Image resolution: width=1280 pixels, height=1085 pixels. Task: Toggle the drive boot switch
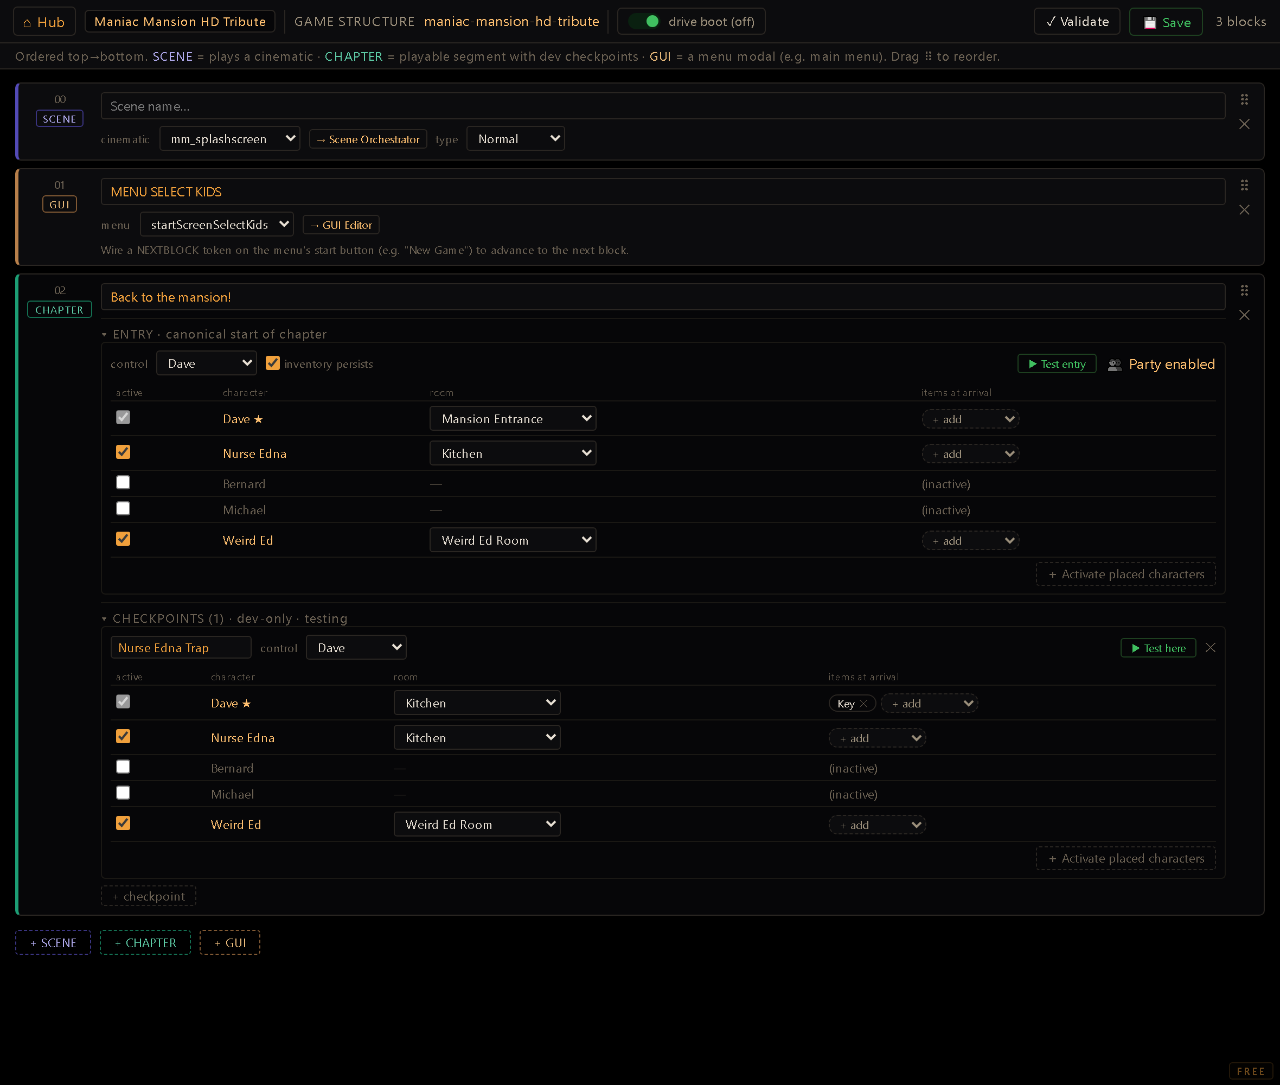644,22
